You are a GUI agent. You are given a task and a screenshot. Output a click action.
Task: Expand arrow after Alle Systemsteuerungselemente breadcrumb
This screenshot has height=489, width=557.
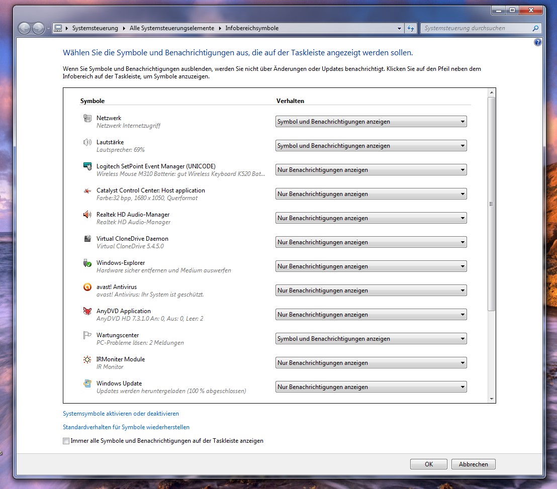(x=220, y=28)
